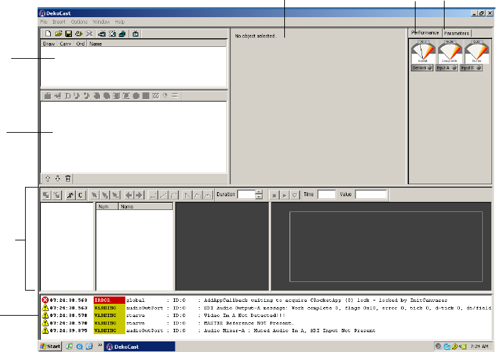Viewport: 496px width, 352px height.
Task: Save with the floppy disk icon
Action: coord(69,34)
